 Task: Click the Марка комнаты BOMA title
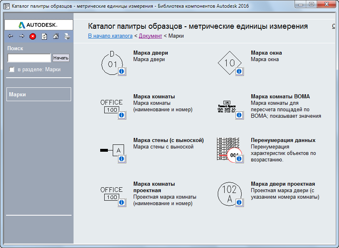(x=280, y=97)
